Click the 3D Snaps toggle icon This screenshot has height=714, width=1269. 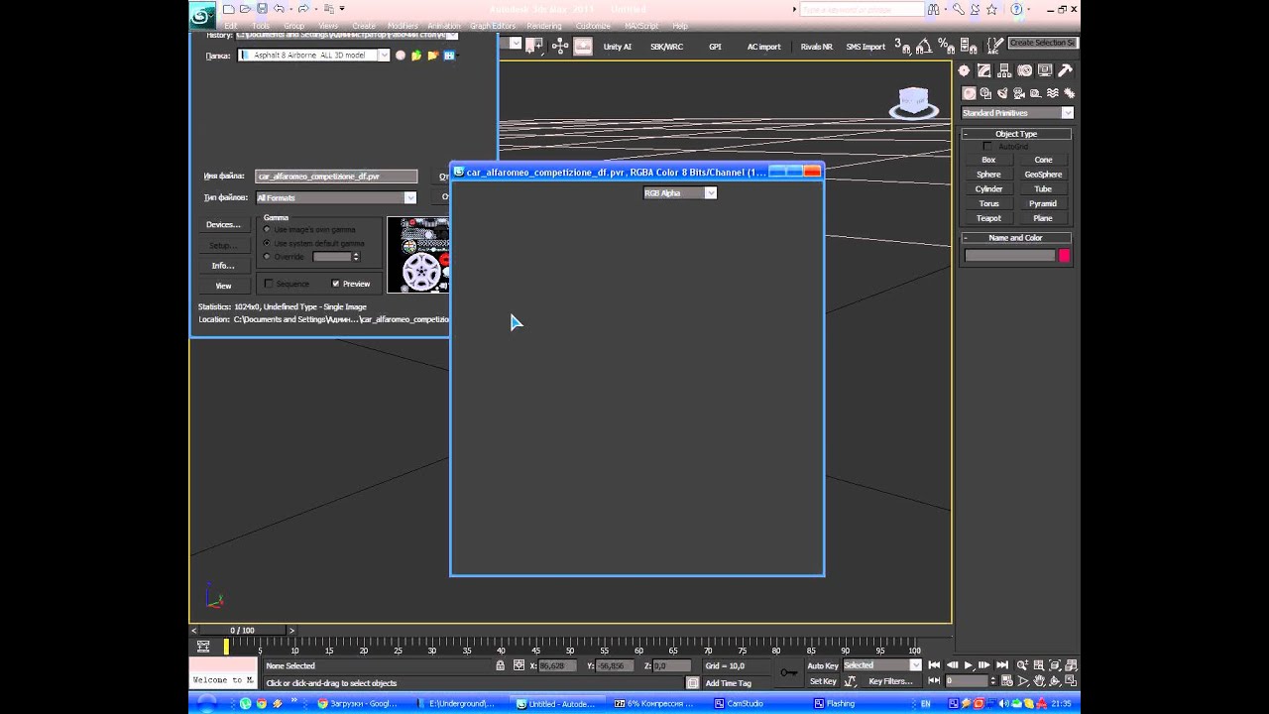coord(903,46)
